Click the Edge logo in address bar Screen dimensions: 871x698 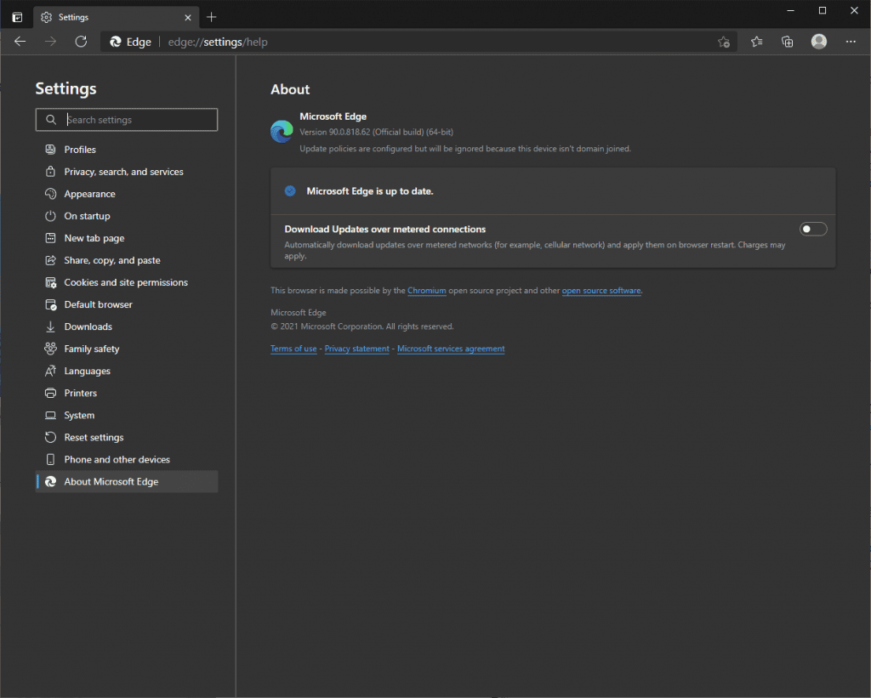[116, 42]
